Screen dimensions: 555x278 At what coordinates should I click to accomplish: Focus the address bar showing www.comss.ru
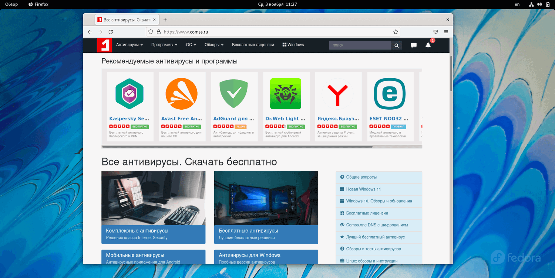(x=273, y=32)
